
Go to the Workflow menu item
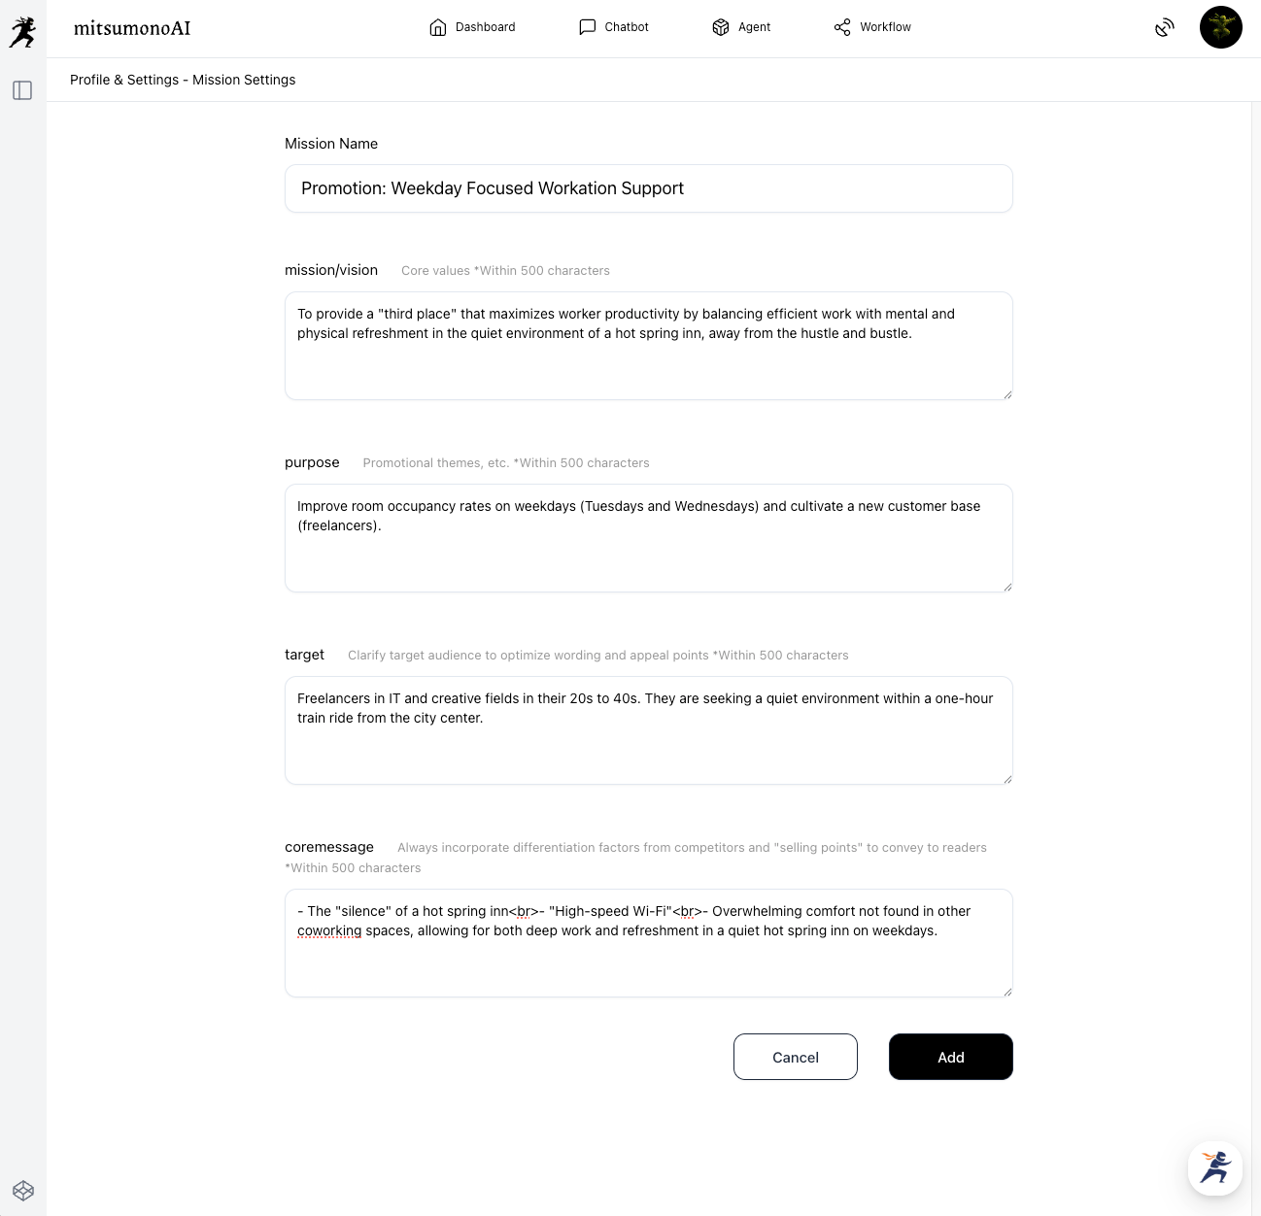[x=885, y=27]
